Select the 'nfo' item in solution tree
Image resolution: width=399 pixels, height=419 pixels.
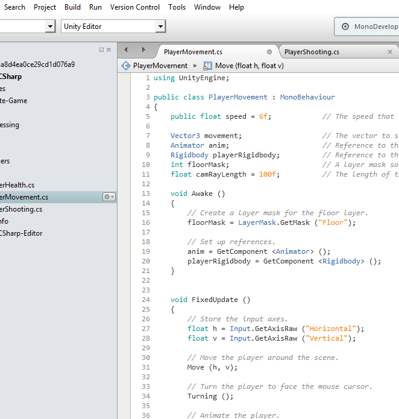pyautogui.click(x=4, y=221)
